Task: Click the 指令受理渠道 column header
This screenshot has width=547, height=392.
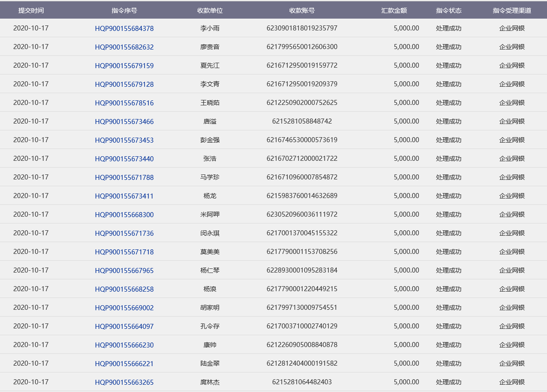Action: [512, 10]
